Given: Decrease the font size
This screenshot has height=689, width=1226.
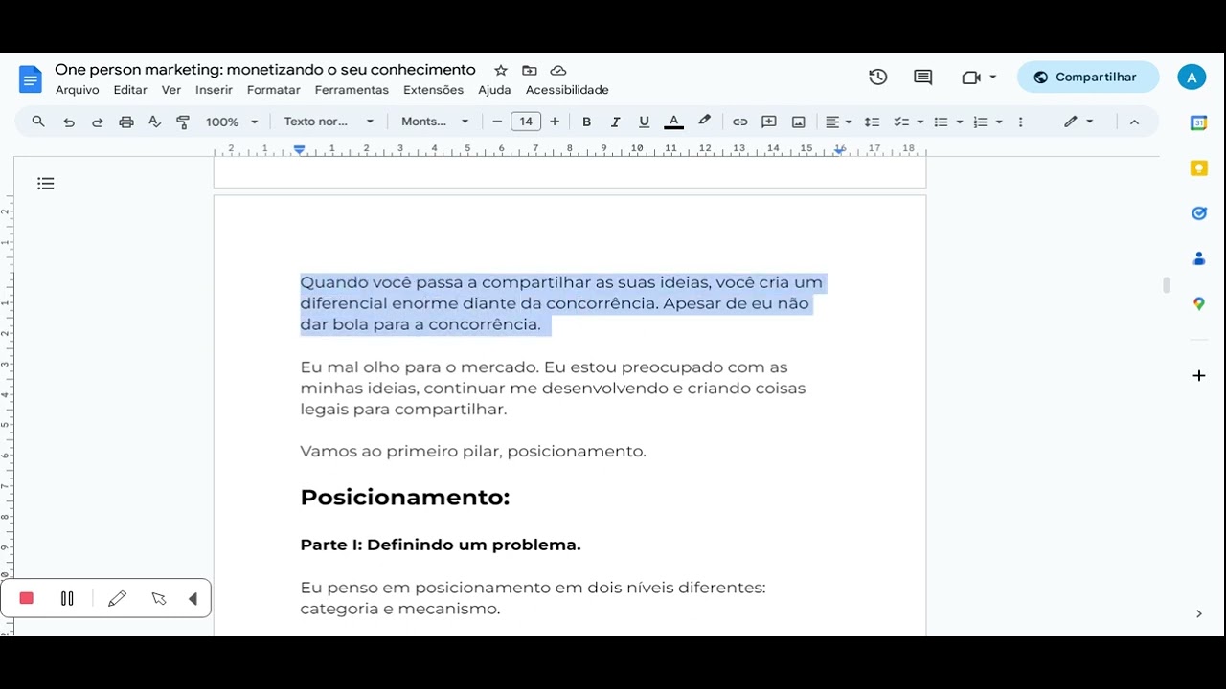Looking at the screenshot, I should click(x=497, y=122).
